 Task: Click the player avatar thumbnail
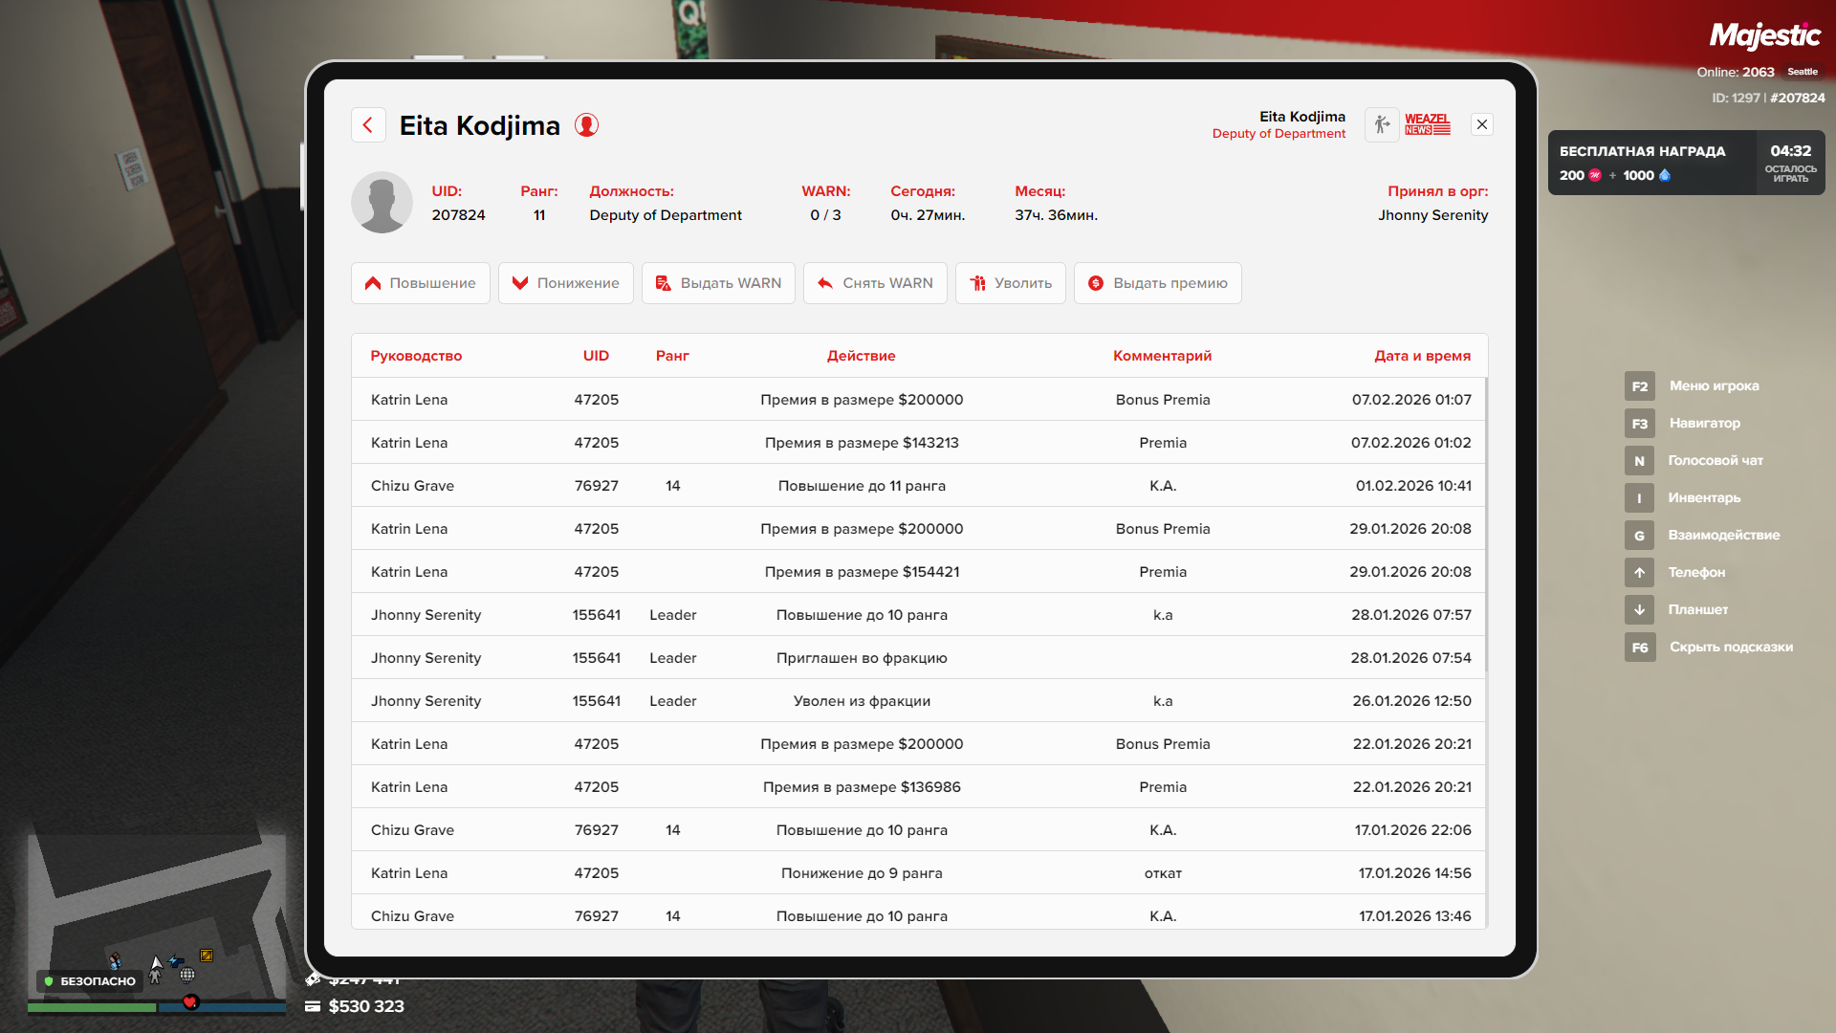click(382, 203)
